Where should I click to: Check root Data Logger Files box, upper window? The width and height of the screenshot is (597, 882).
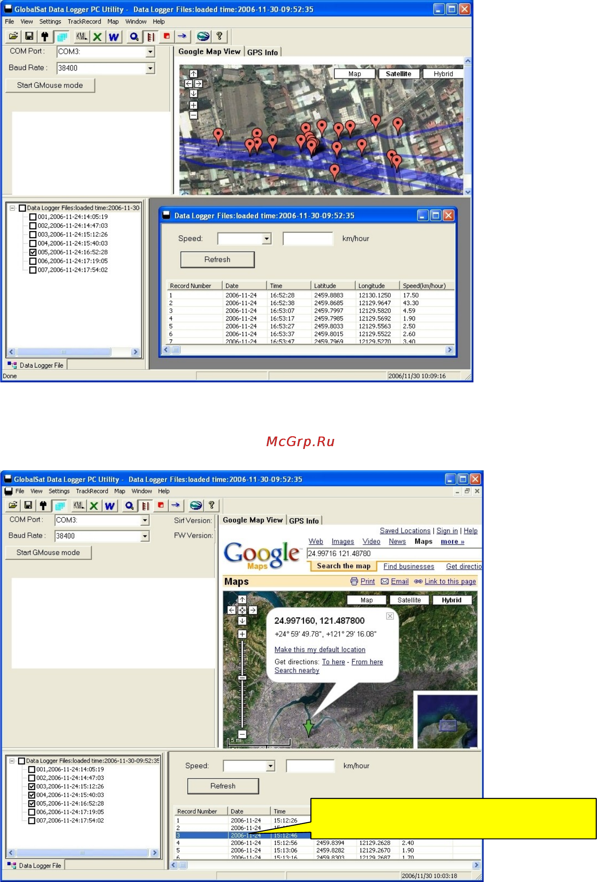(22, 208)
